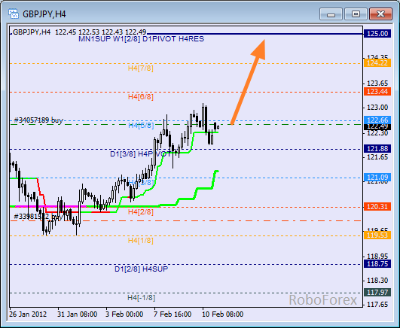This screenshot has width=400, height=328.
Task: Click the D1[2/8] H4SUP label
Action: pos(141,269)
